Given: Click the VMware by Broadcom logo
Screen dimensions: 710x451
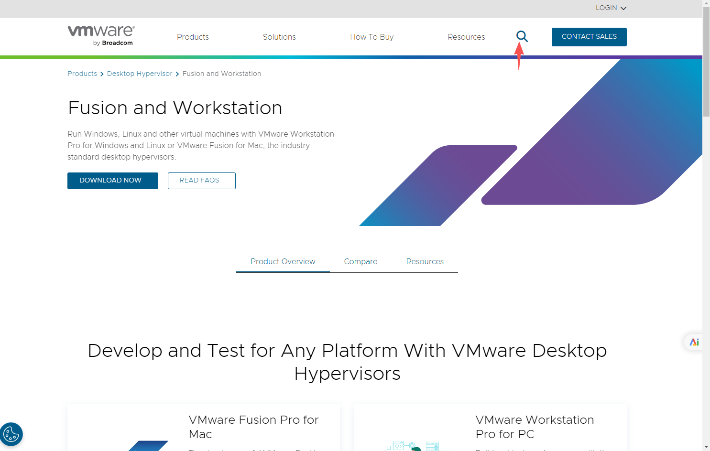Looking at the screenshot, I should (x=101, y=36).
